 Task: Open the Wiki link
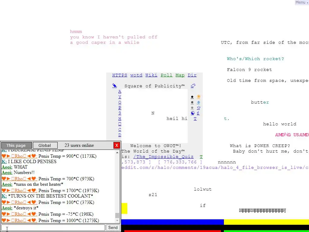click(151, 75)
